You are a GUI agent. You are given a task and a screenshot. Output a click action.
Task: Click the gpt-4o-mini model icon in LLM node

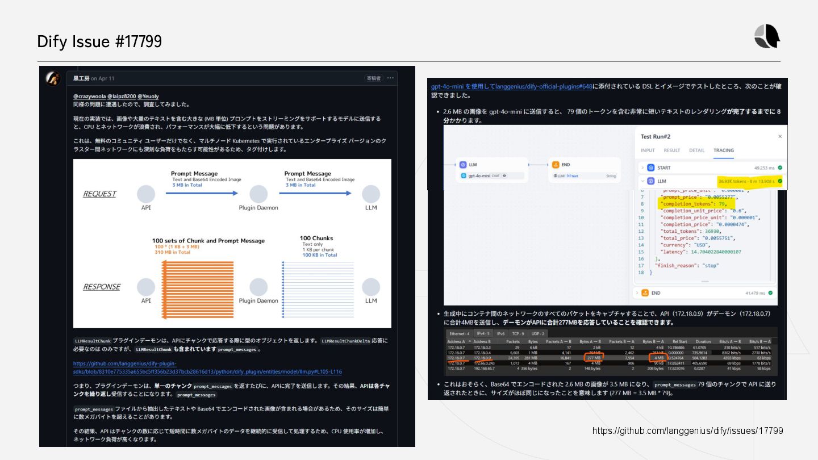tap(462, 176)
